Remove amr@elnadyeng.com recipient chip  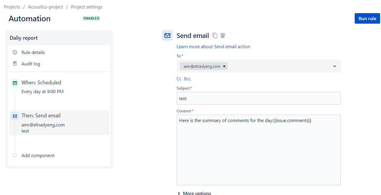pyautogui.click(x=224, y=66)
